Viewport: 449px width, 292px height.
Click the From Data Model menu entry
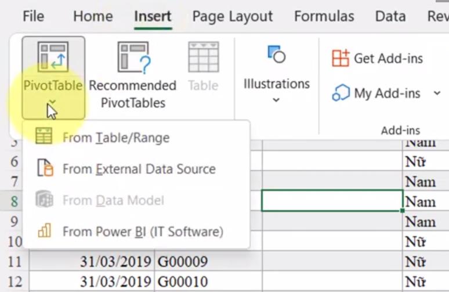[x=136, y=200]
